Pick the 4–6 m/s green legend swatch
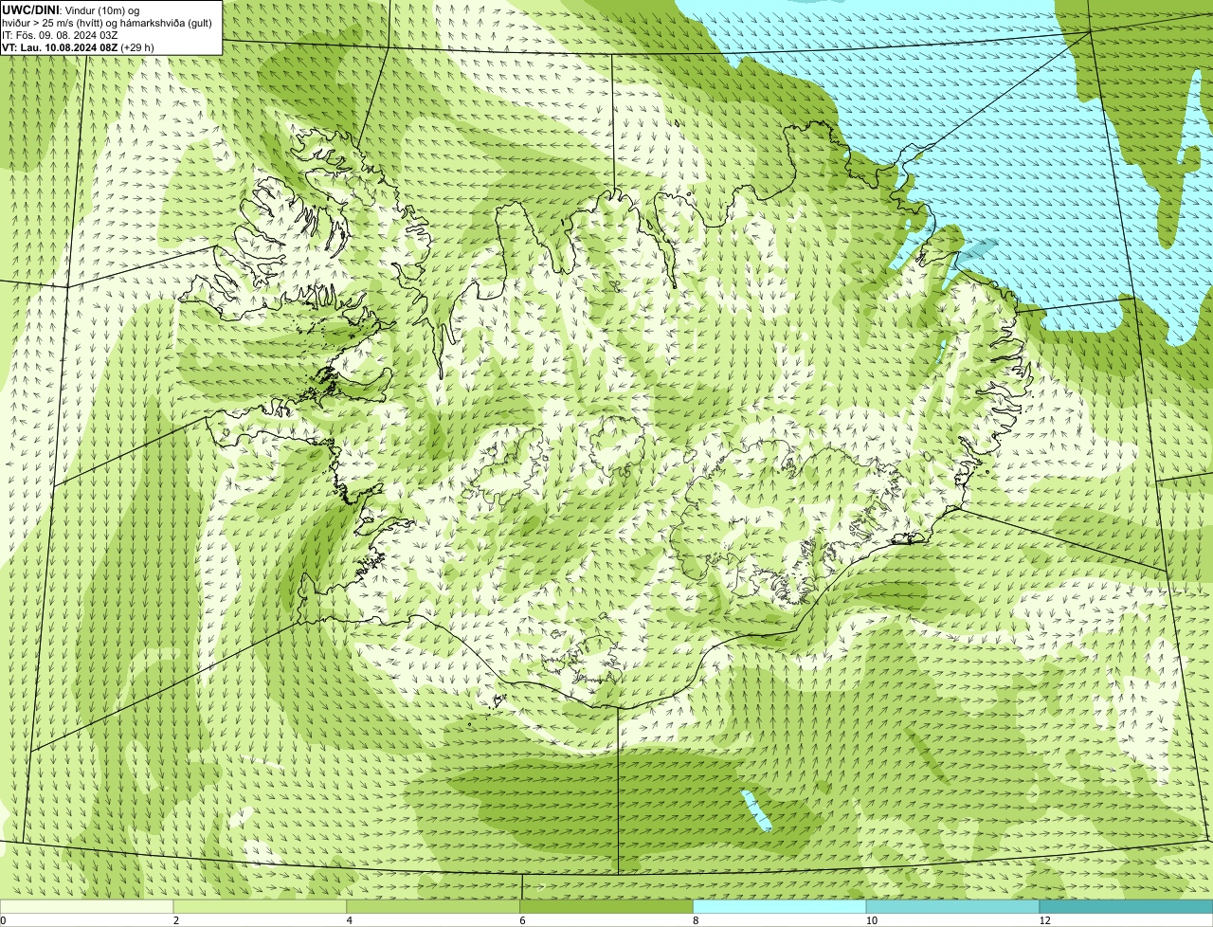The height and width of the screenshot is (927, 1213). pyautogui.click(x=434, y=906)
